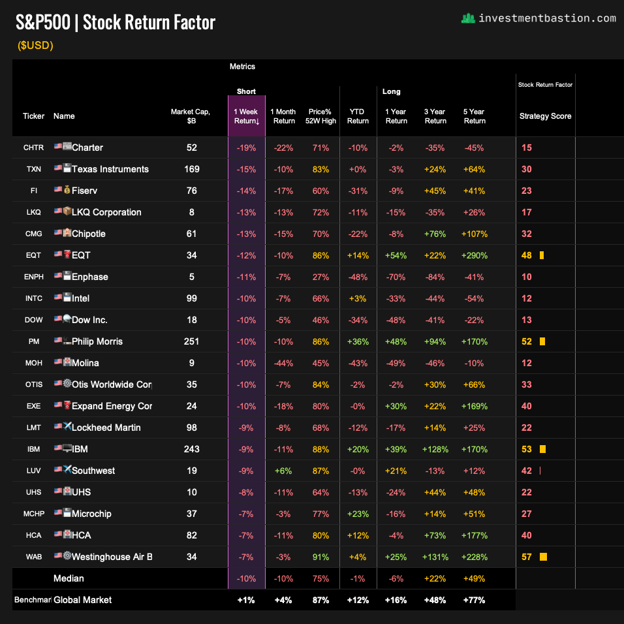Click Westinghouse's +131% 3 Year Return
The width and height of the screenshot is (624, 624).
(435, 557)
